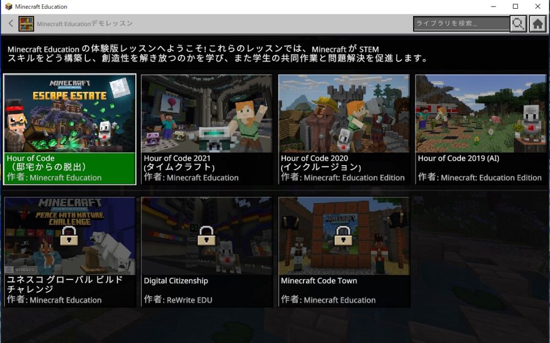Open Hour of Code 2020 thumbnail
Viewport: 550px width, 343px height.
[x=344, y=114]
